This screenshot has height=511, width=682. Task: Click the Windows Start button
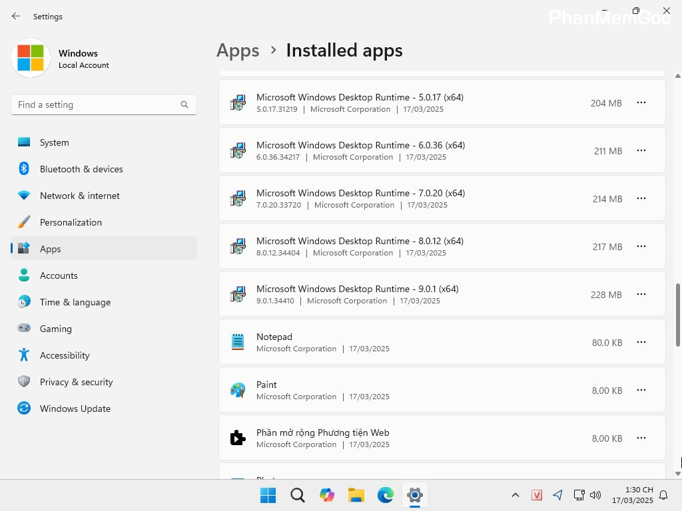[x=268, y=495]
